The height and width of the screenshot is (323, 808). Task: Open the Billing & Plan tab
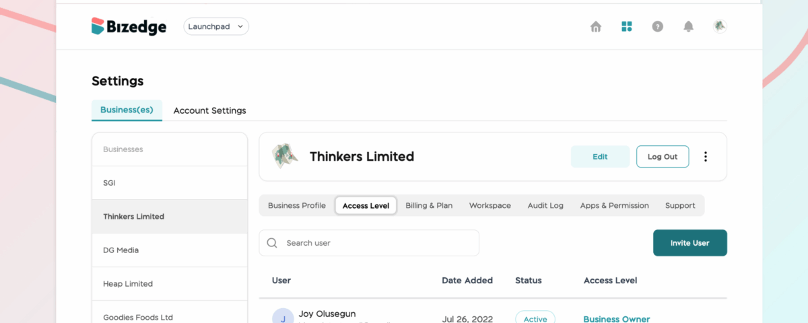(429, 205)
